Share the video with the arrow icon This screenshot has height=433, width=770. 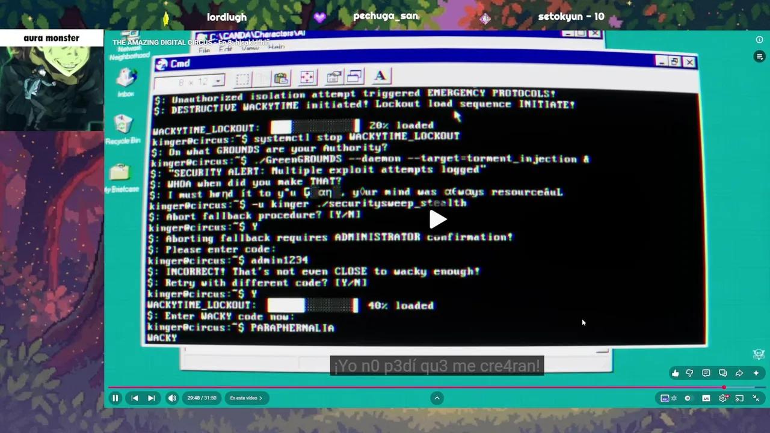[x=739, y=373]
